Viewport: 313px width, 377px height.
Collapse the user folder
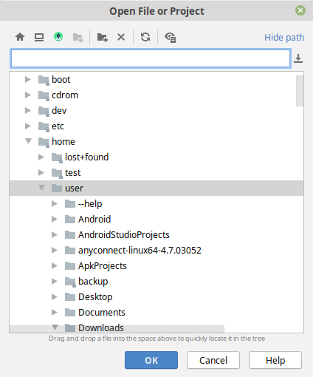click(41, 188)
